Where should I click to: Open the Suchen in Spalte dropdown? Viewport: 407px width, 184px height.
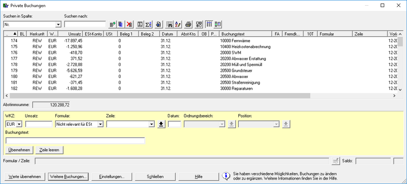tap(58, 24)
